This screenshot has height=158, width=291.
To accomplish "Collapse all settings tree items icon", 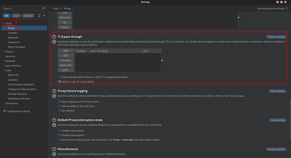I will 44,16.
